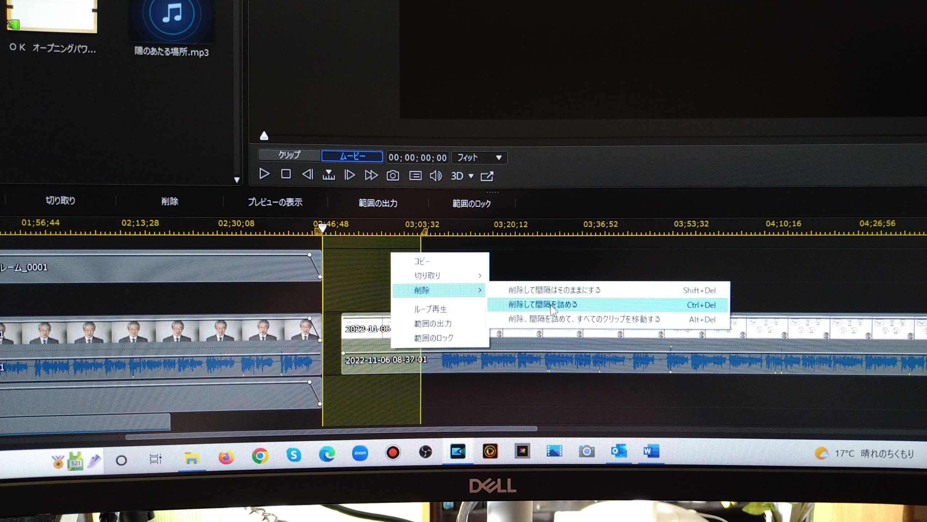927x522 pixels.
Task: Click the Play button in preview controls
Action: coord(264,174)
